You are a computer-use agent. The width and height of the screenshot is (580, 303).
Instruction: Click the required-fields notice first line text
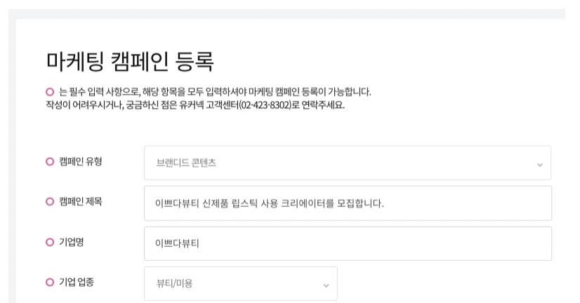tap(214, 92)
